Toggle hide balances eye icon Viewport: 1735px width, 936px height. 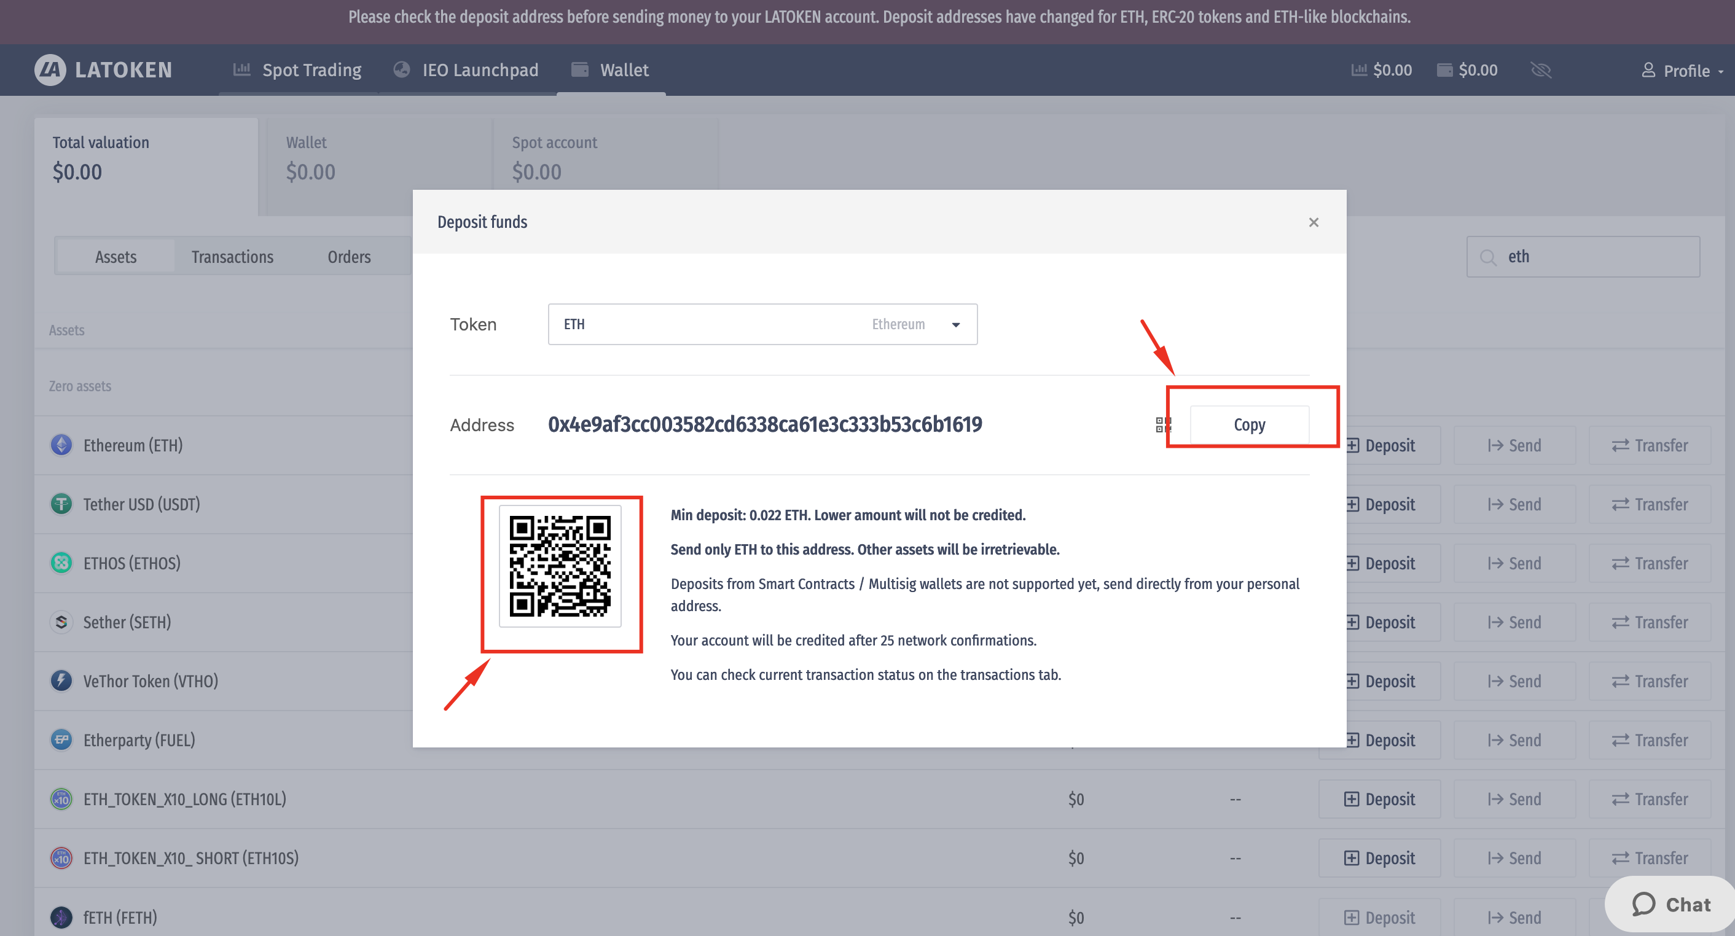click(1540, 70)
